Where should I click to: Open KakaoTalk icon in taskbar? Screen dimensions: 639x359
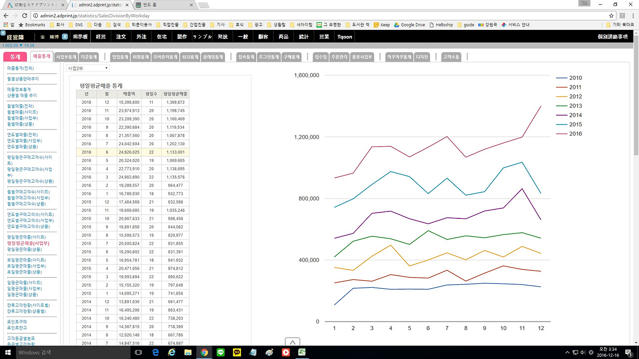click(x=237, y=353)
